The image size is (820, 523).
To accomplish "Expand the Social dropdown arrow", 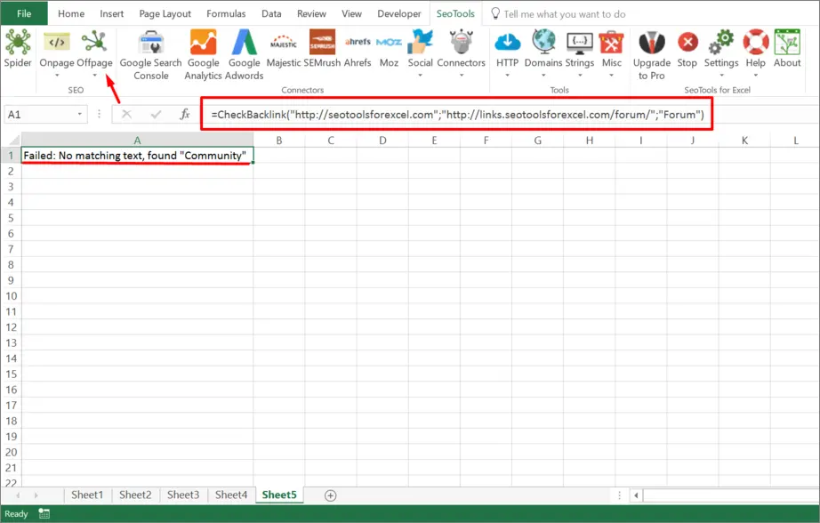I will [x=420, y=76].
